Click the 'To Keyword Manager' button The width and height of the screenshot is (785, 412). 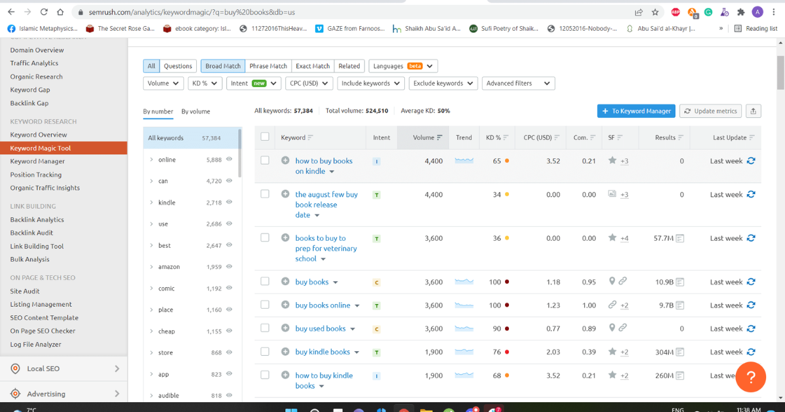635,111
